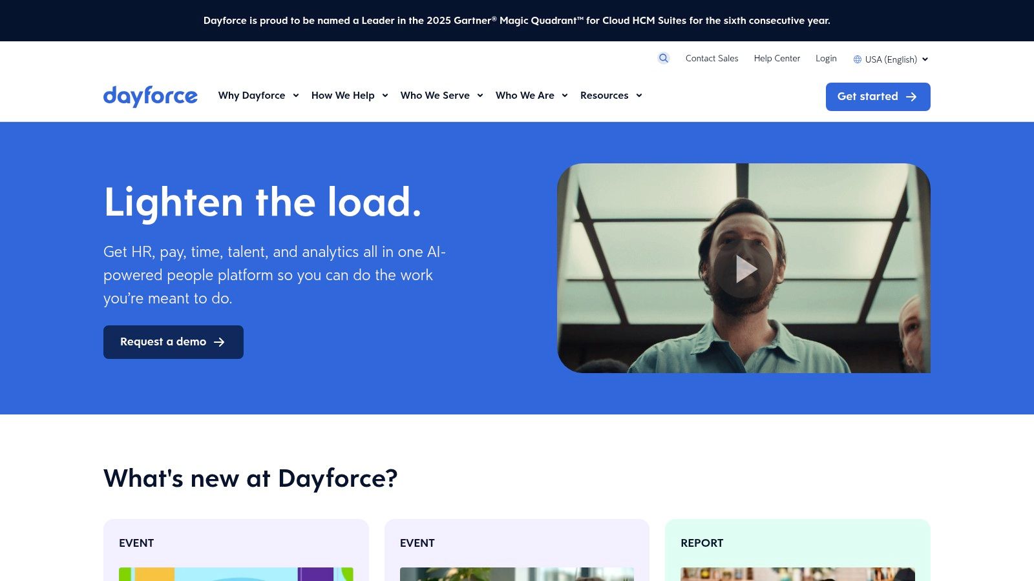
Task: Click the arrow icon in Request a demo button
Action: click(x=220, y=342)
